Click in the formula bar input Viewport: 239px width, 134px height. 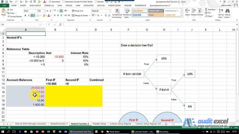point(149,25)
